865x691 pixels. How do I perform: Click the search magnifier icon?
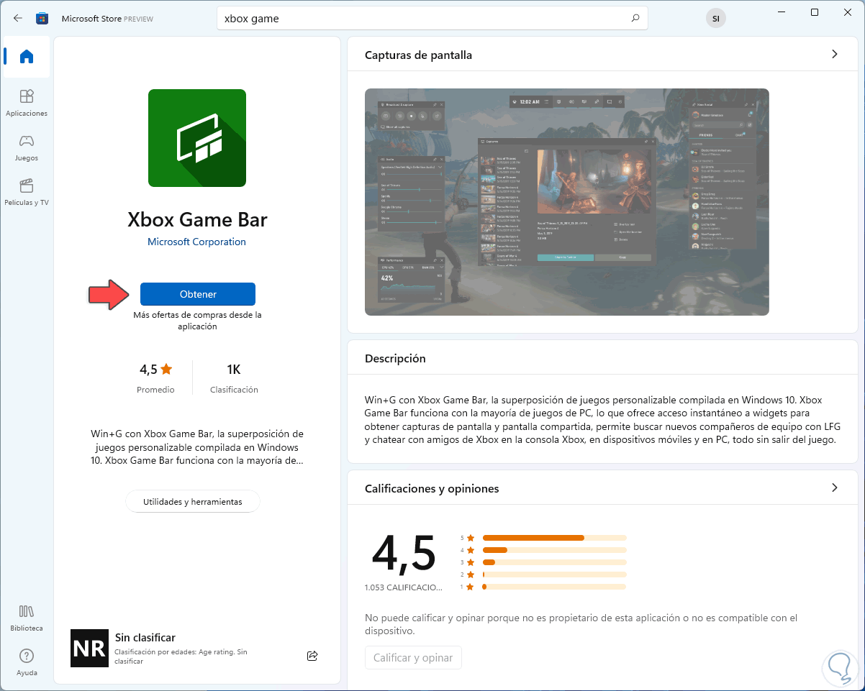[635, 18]
